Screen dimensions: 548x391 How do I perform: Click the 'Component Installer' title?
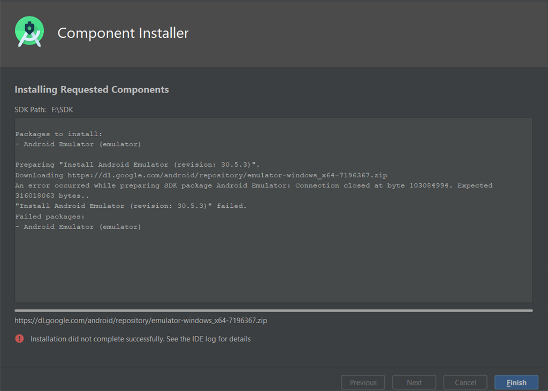pos(123,33)
